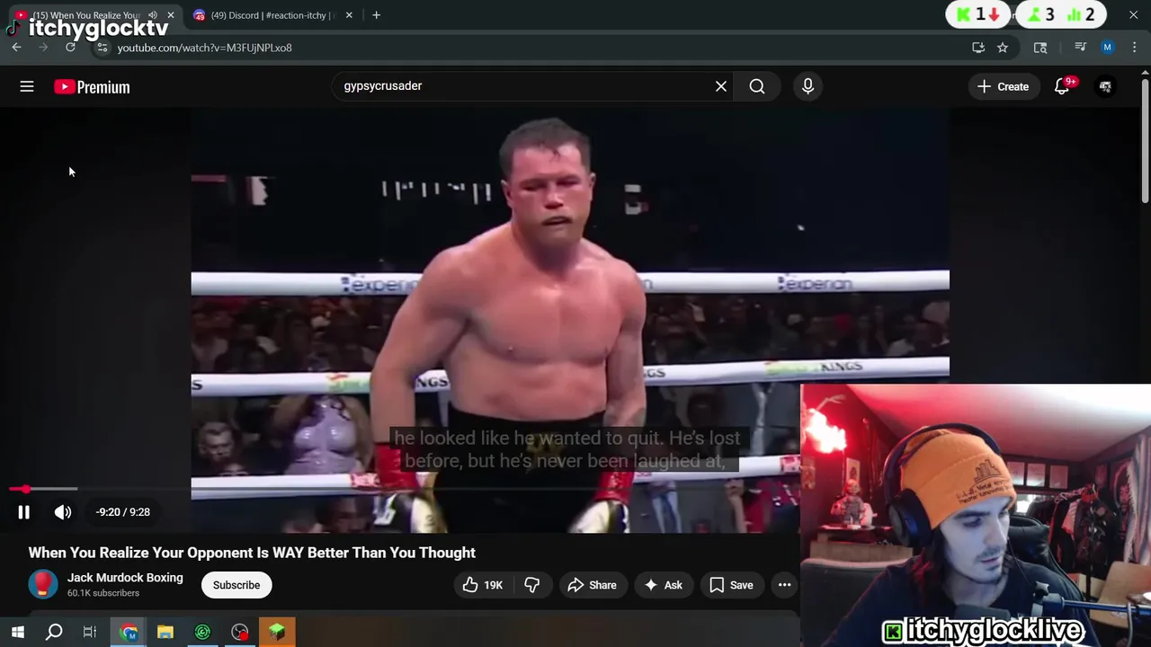The width and height of the screenshot is (1151, 647).
Task: Open Windows taskbar search
Action: 54,632
